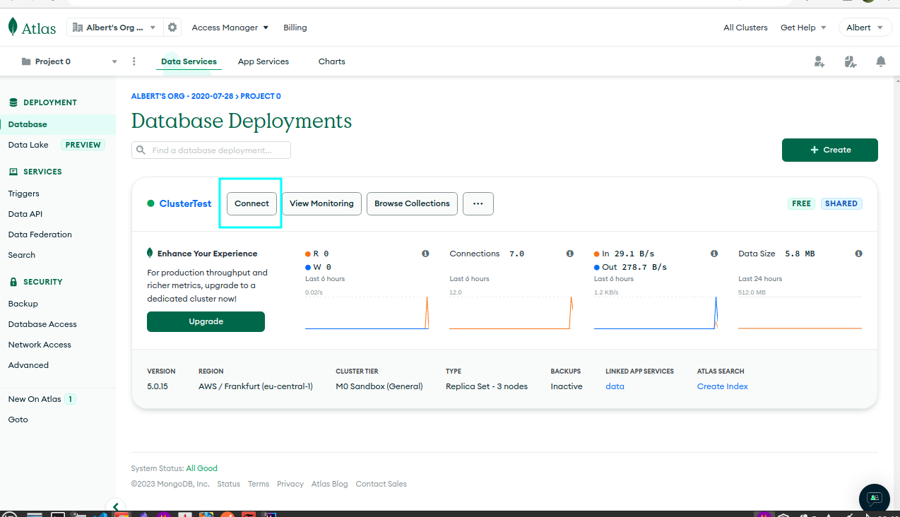Select Data Lake in the sidebar
Screen dimensions: 900x517
(x=28, y=145)
